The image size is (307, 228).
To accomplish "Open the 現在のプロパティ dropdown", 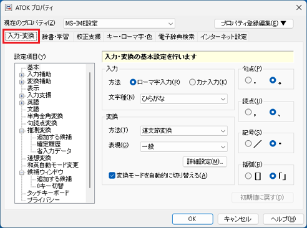I will pyautogui.click(x=119, y=24).
